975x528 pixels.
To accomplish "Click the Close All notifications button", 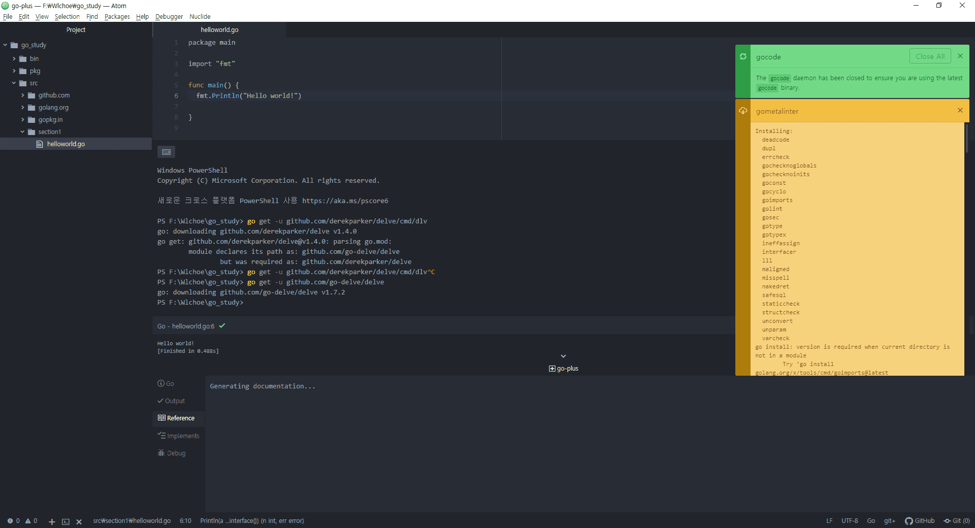I will click(930, 56).
